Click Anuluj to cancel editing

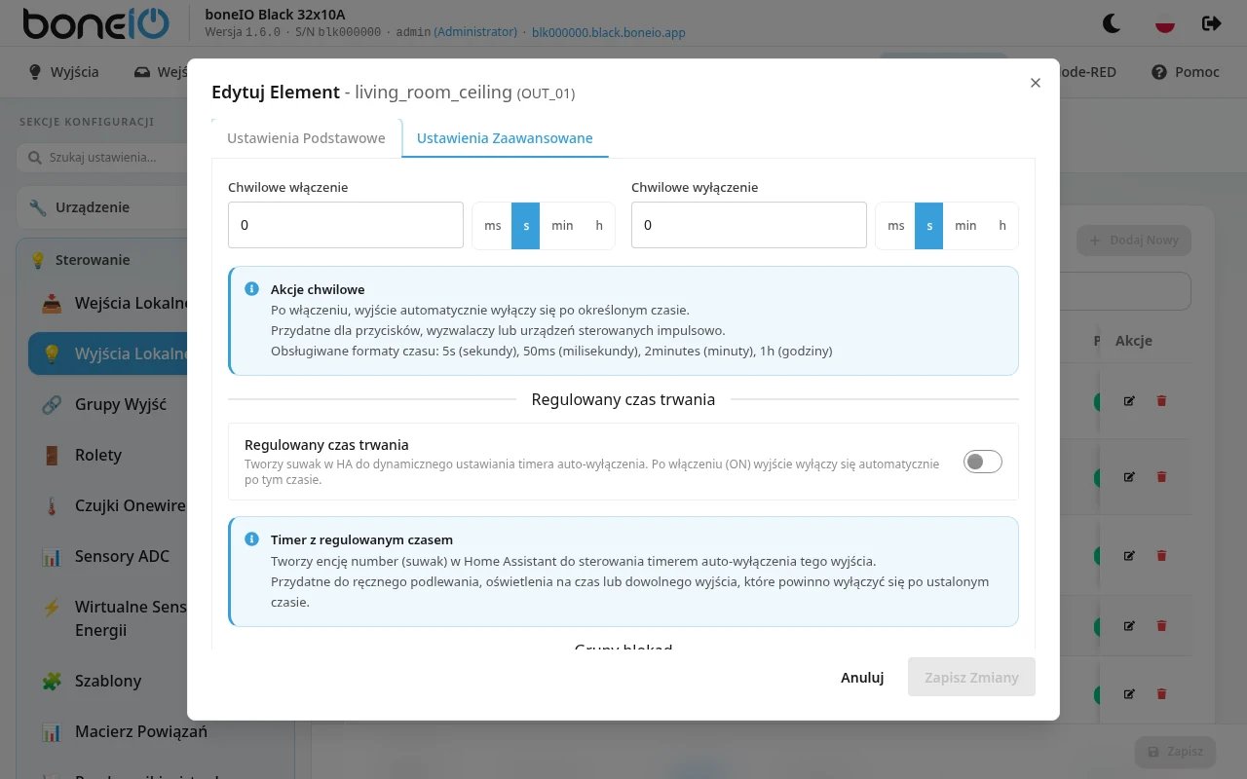point(862,678)
